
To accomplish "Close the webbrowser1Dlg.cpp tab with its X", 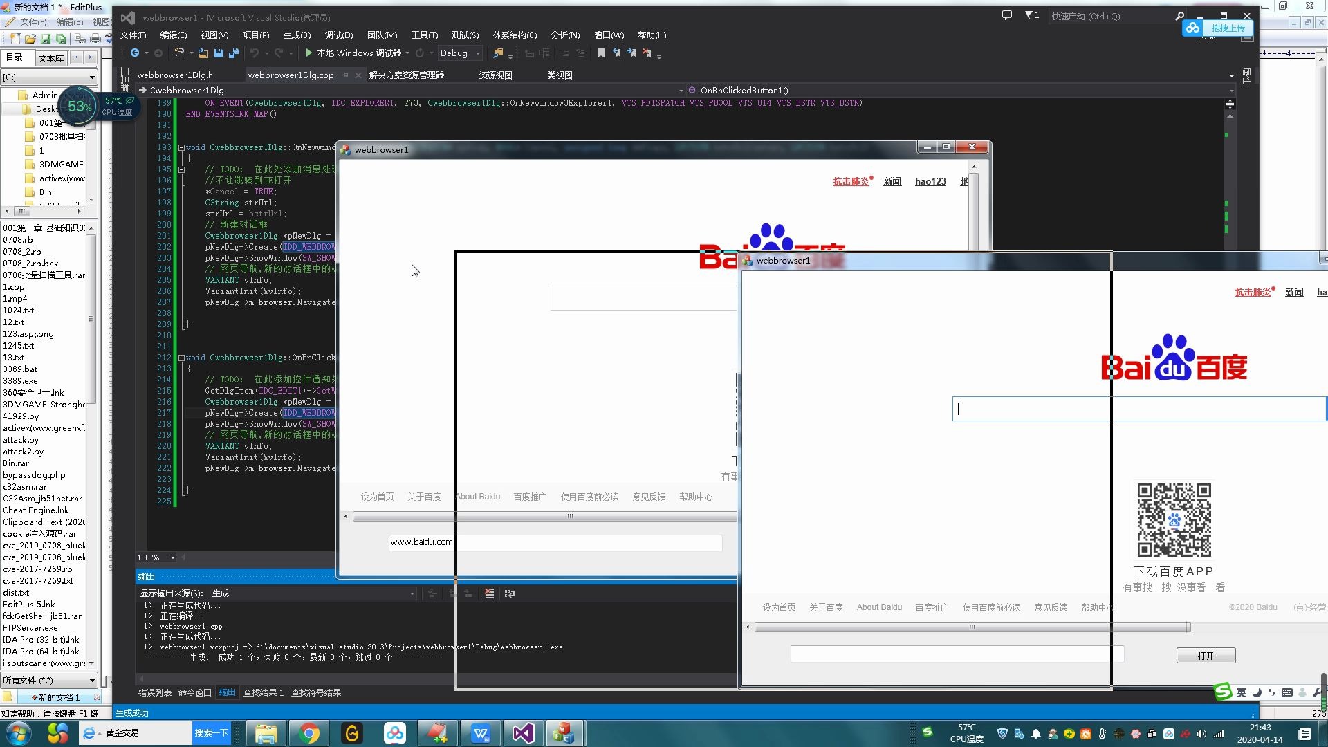I will 358,75.
